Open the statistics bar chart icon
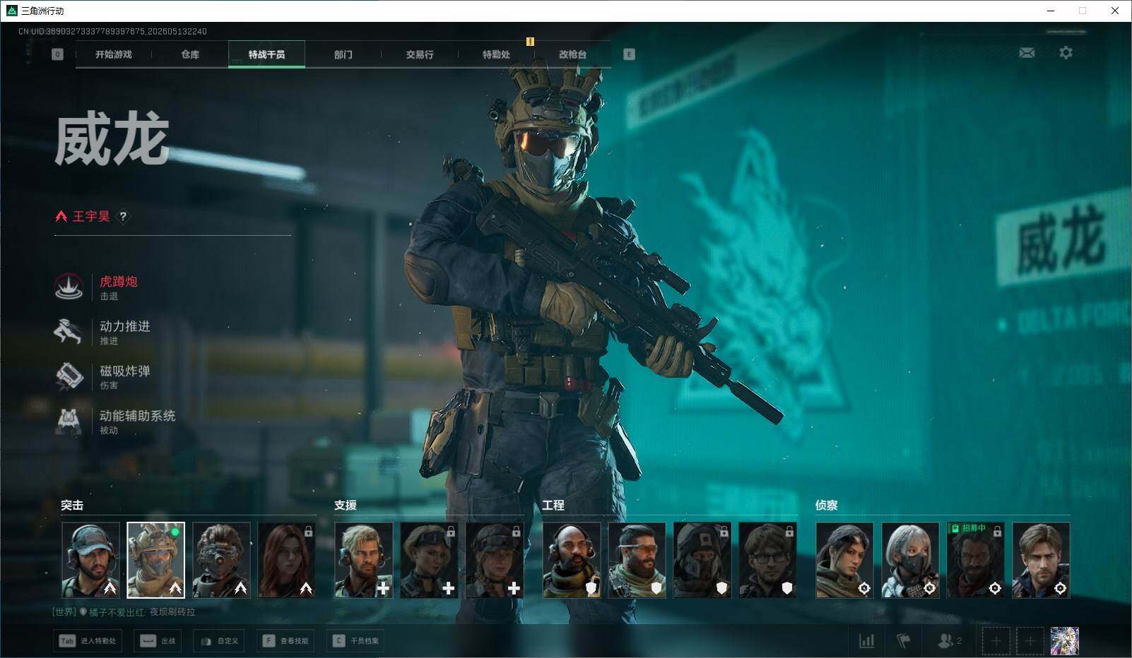The width and height of the screenshot is (1132, 658). pos(866,641)
